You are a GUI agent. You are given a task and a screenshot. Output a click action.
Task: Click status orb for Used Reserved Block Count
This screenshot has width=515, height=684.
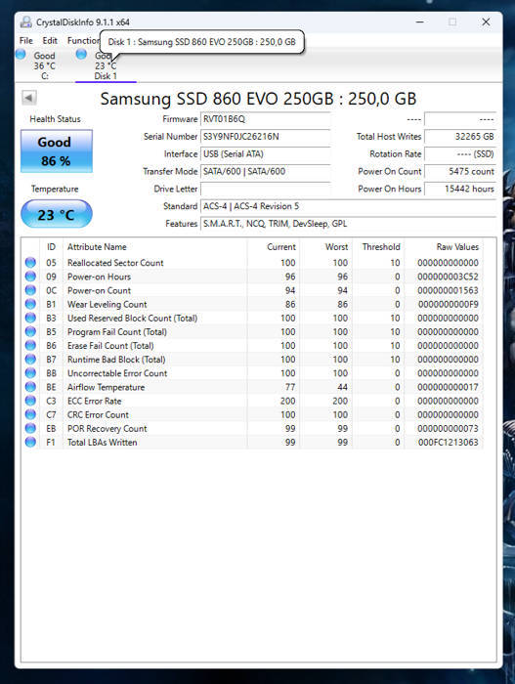(x=30, y=318)
